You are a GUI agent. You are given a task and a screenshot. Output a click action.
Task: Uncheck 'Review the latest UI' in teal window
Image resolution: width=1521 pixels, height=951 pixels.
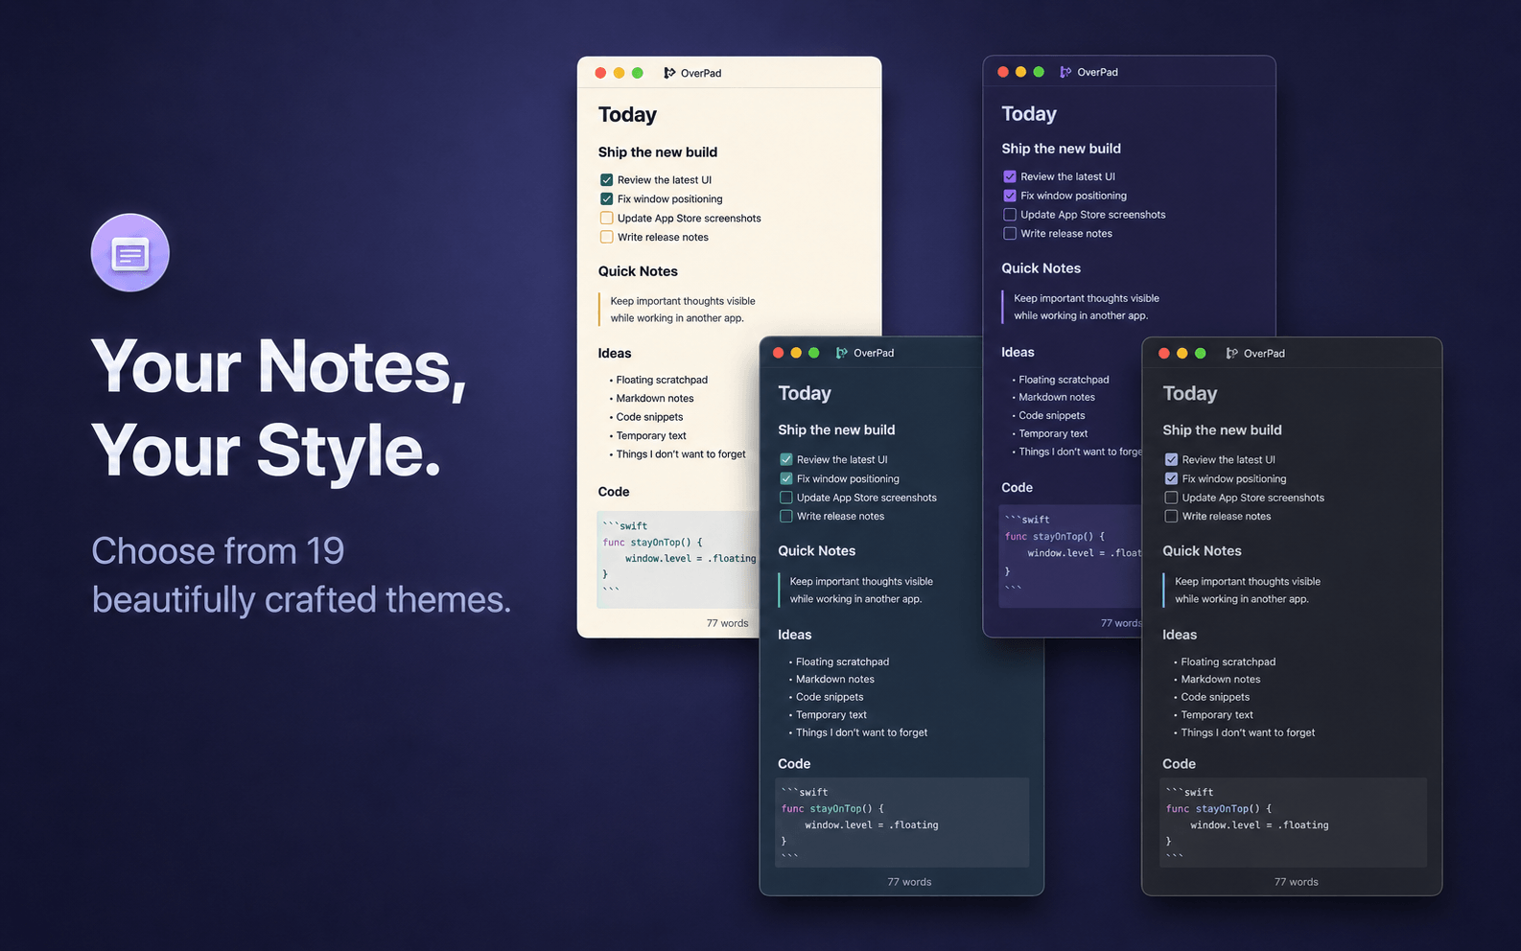pyautogui.click(x=786, y=459)
